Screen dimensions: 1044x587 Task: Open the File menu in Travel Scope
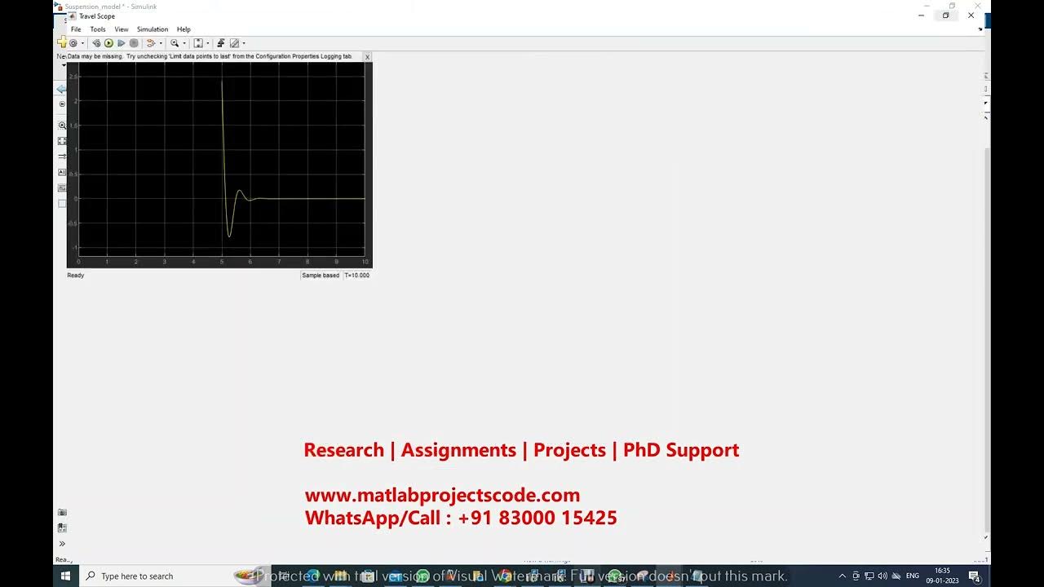76,29
